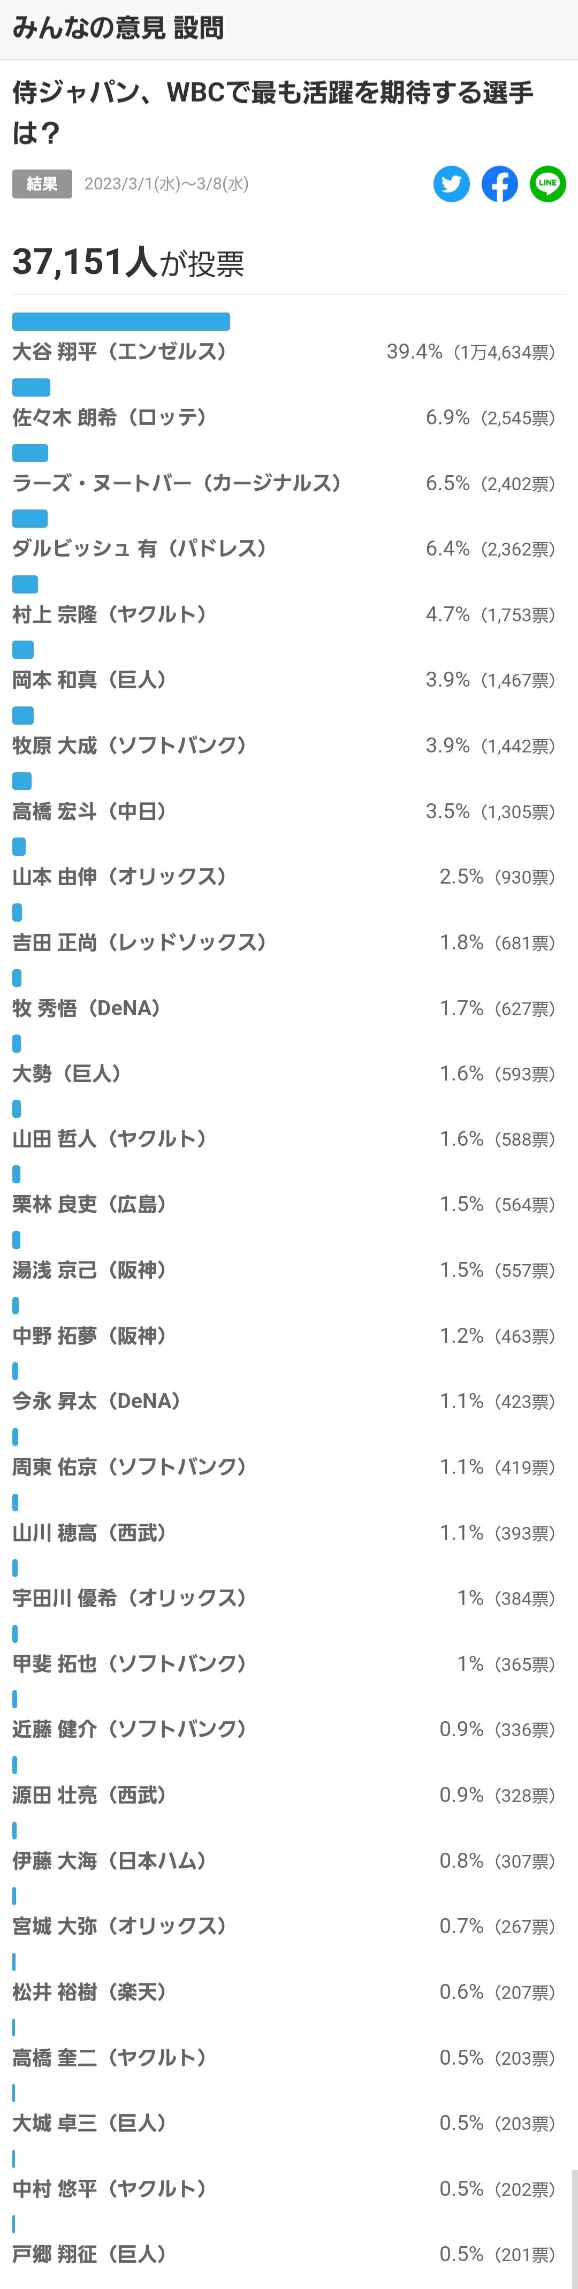
Task: Select the poll question title text
Action: 273,112
